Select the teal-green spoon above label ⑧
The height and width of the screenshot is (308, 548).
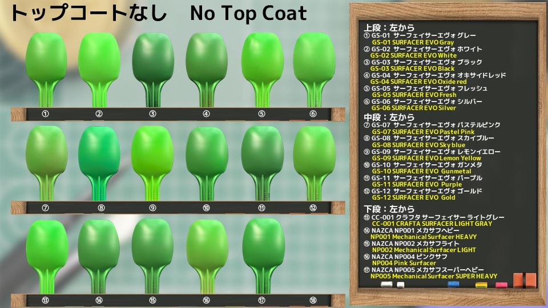99,164
